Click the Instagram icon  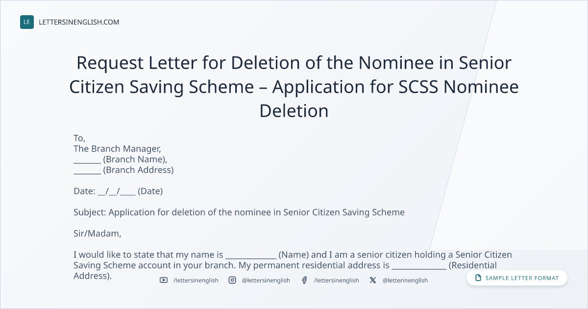232,280
